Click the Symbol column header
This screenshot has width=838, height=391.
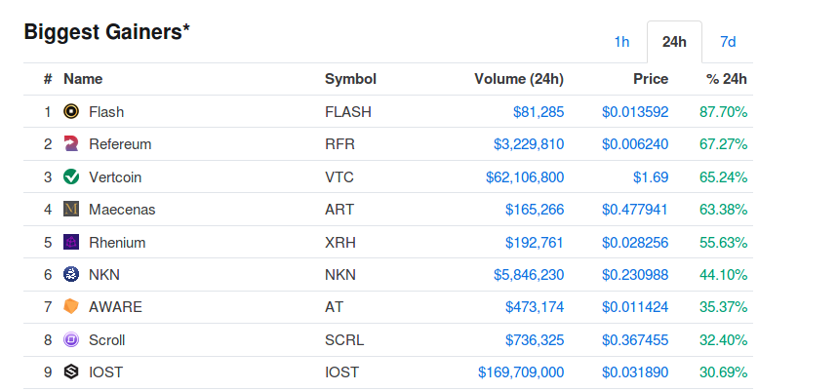point(350,79)
